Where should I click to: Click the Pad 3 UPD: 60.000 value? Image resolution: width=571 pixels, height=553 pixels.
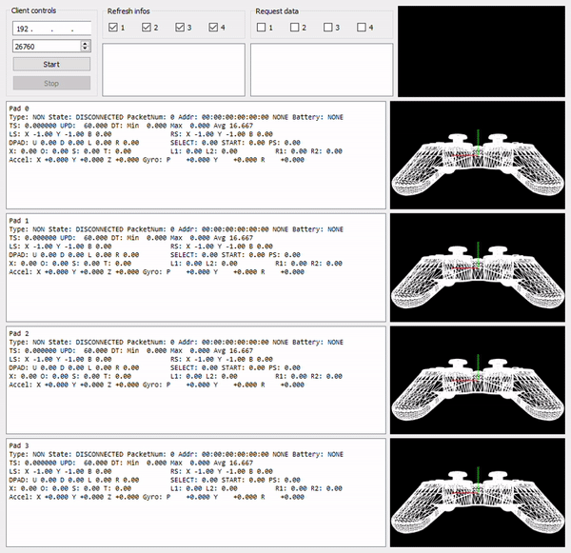coord(84,463)
